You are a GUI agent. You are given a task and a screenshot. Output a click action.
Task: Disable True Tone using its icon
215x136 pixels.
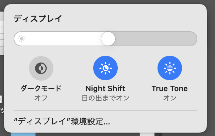click(x=170, y=68)
